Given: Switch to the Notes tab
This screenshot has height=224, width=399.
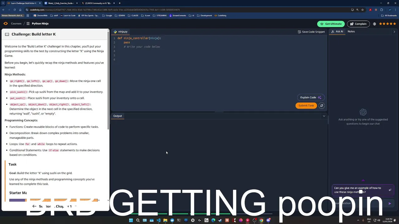Looking at the screenshot, I should [x=351, y=31].
